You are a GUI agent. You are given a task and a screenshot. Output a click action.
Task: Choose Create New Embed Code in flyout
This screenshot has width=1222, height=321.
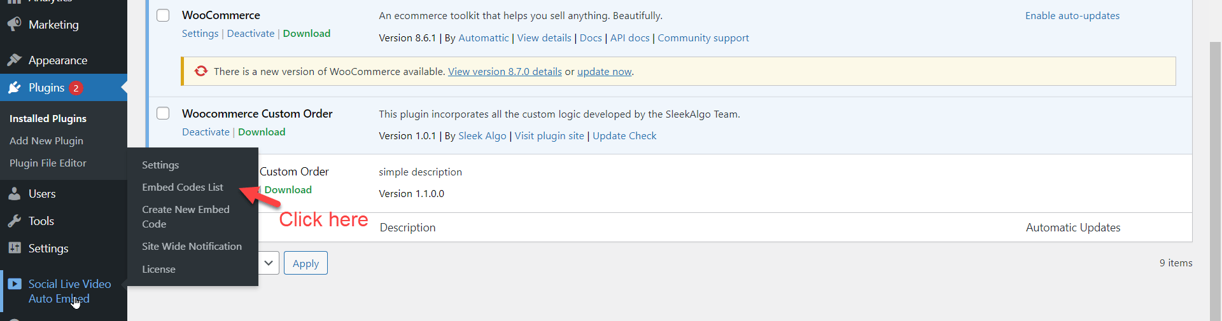185,217
